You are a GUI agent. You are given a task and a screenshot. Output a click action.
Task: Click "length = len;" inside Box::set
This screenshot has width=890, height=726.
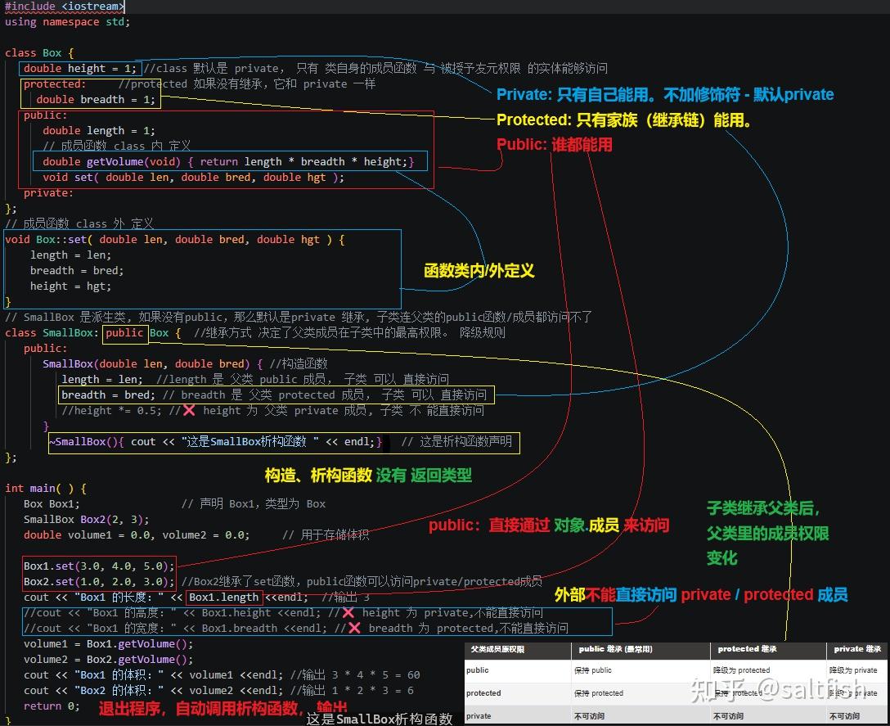pos(70,255)
